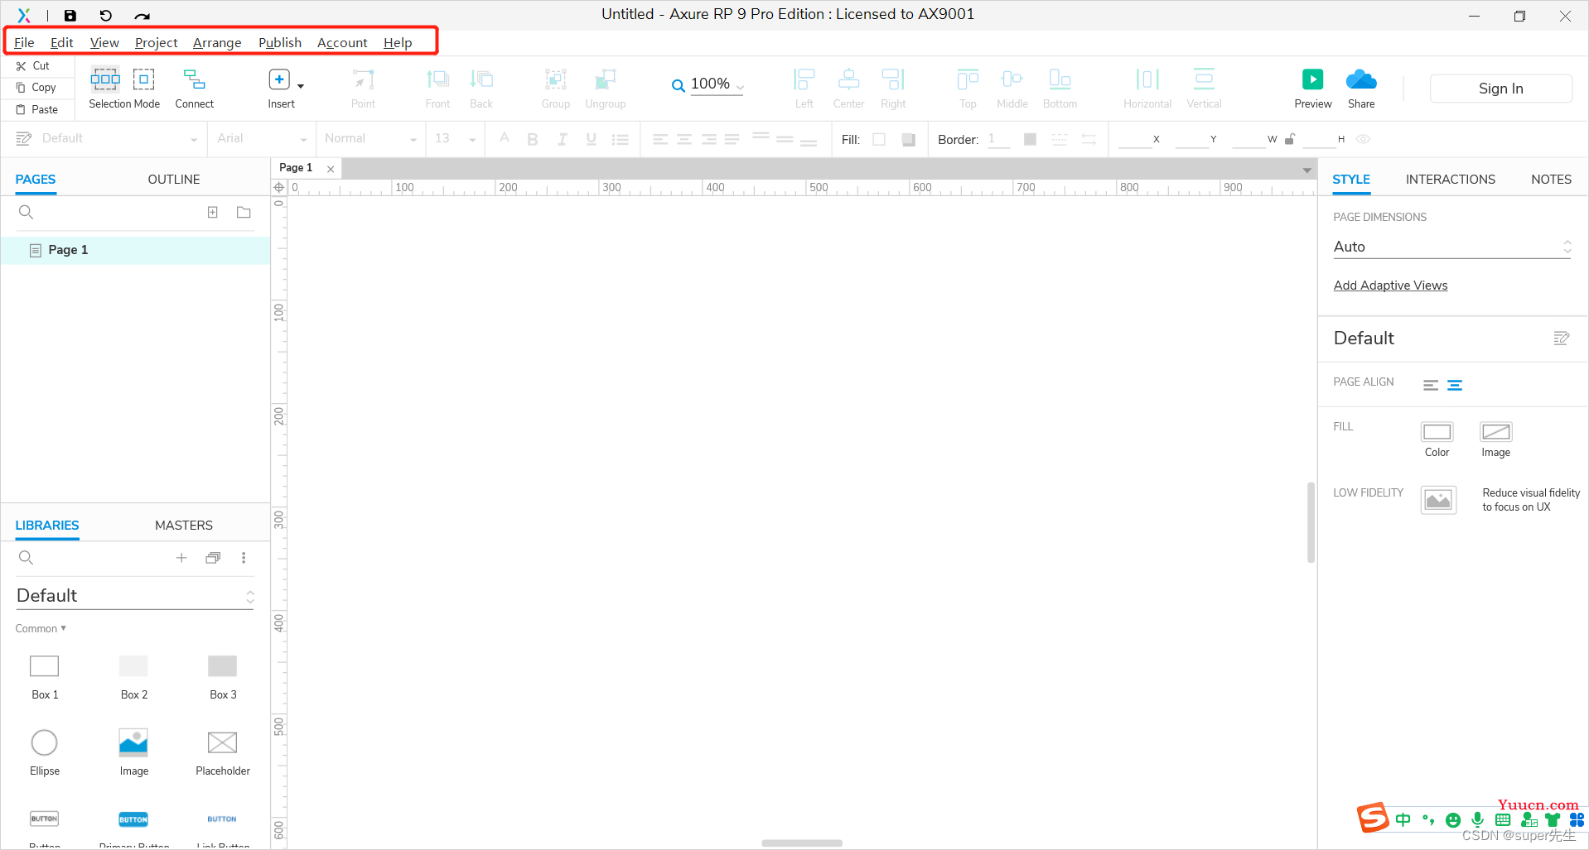Click the Add Adaptive Views link

1390,286
